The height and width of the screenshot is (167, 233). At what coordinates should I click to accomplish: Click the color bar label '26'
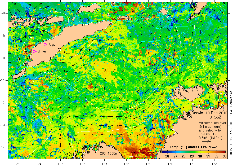[167, 156]
